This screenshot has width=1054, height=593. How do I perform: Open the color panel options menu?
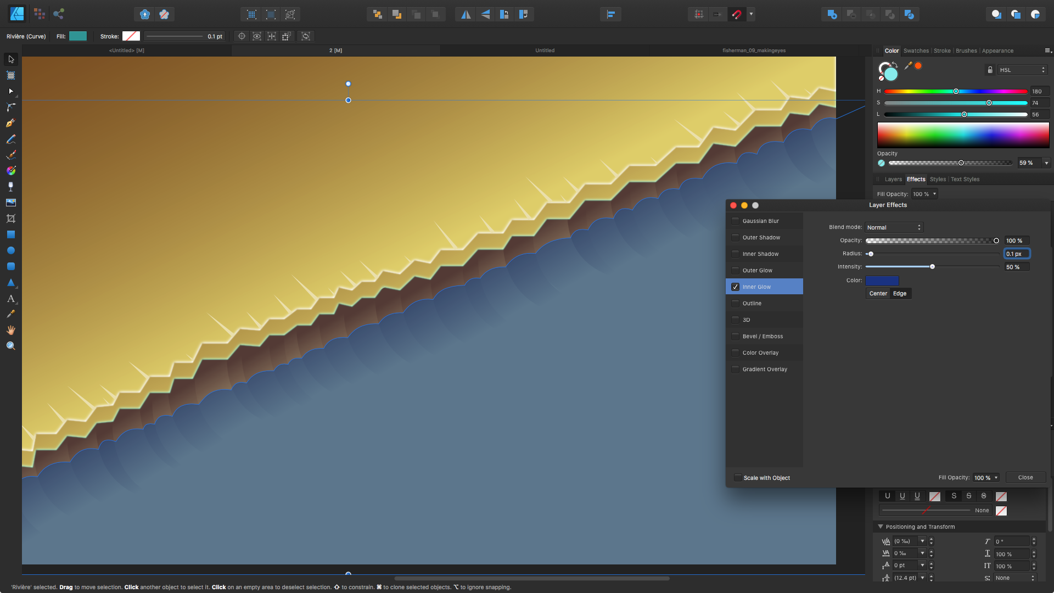coord(1048,51)
